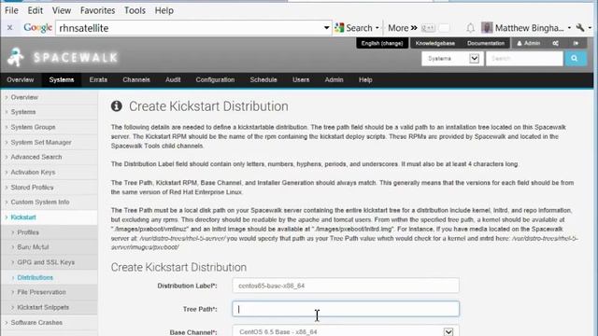Open the Knowledgebase link
Image resolution: width=598 pixels, height=336 pixels.
[x=435, y=43]
